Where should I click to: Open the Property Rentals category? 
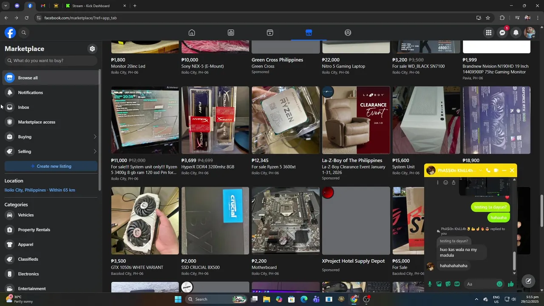point(51,230)
